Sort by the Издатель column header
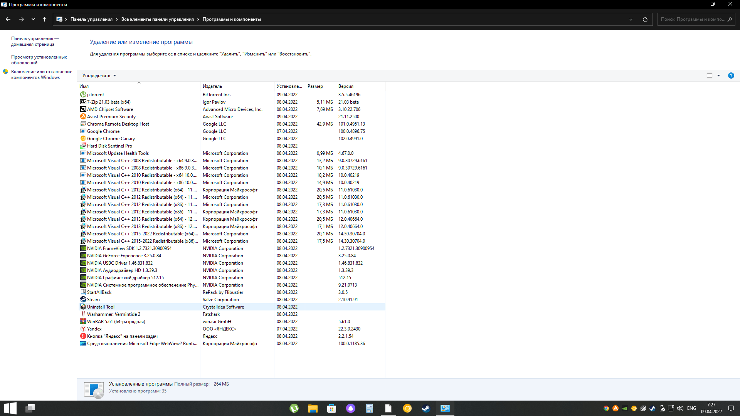Viewport: 740px width, 416px height. pos(237,86)
